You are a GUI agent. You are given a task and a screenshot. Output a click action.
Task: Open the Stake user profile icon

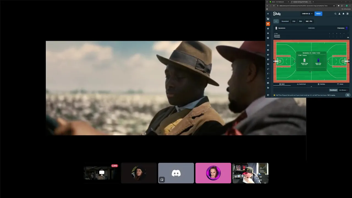point(339,14)
